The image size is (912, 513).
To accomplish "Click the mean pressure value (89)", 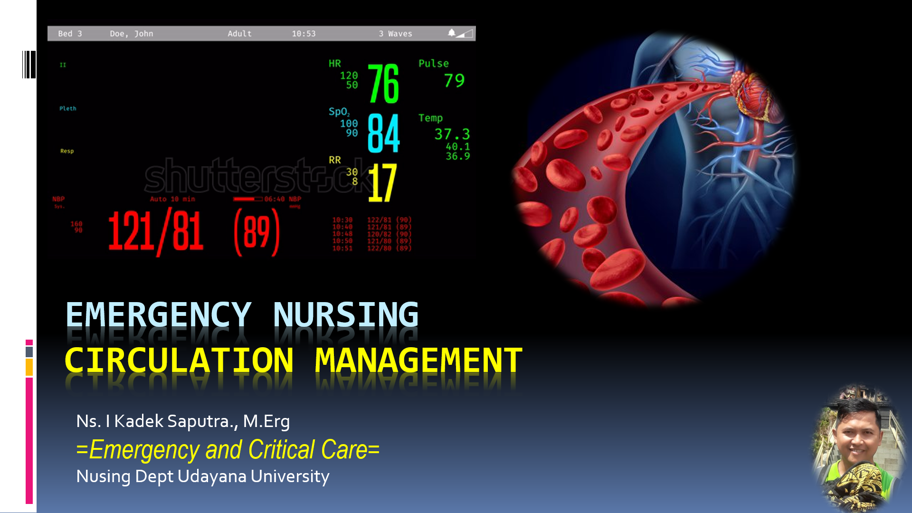I will click(257, 232).
